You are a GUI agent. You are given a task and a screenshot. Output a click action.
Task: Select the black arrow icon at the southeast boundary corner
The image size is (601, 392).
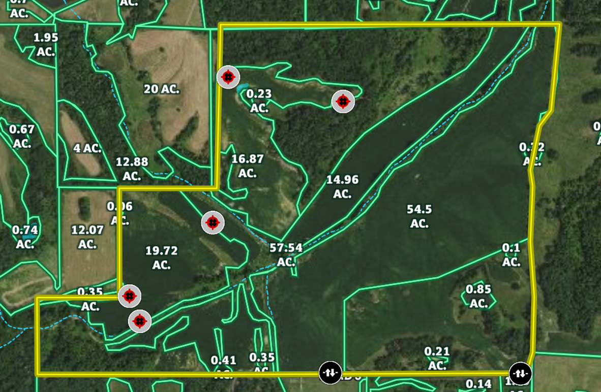click(x=520, y=374)
